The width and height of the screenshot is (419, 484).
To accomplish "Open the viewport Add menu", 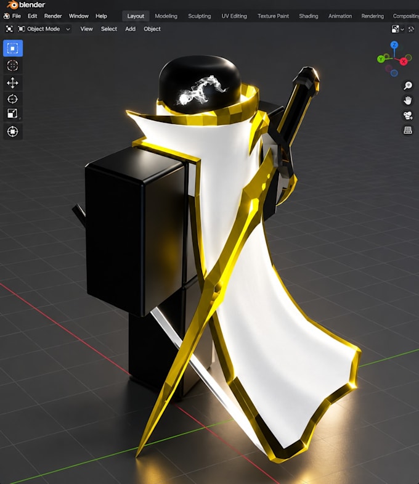I will 130,29.
